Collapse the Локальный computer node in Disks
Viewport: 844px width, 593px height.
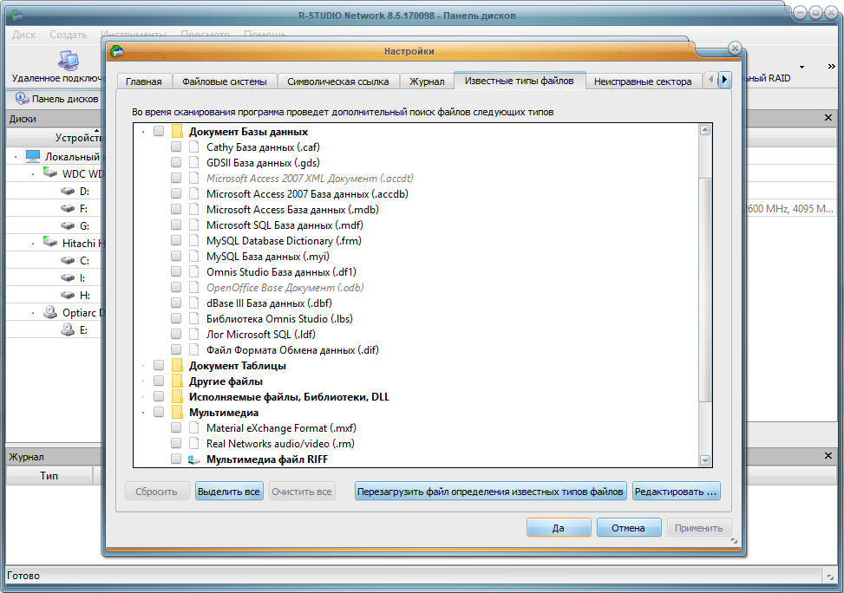[15, 157]
